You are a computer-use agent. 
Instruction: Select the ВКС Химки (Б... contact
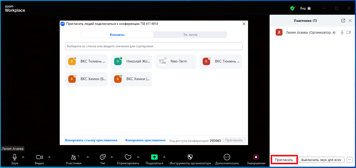tap(86, 79)
